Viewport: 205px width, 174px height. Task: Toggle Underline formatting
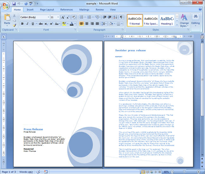[33, 24]
